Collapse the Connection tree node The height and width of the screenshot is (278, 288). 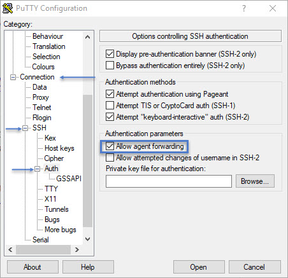(13, 77)
